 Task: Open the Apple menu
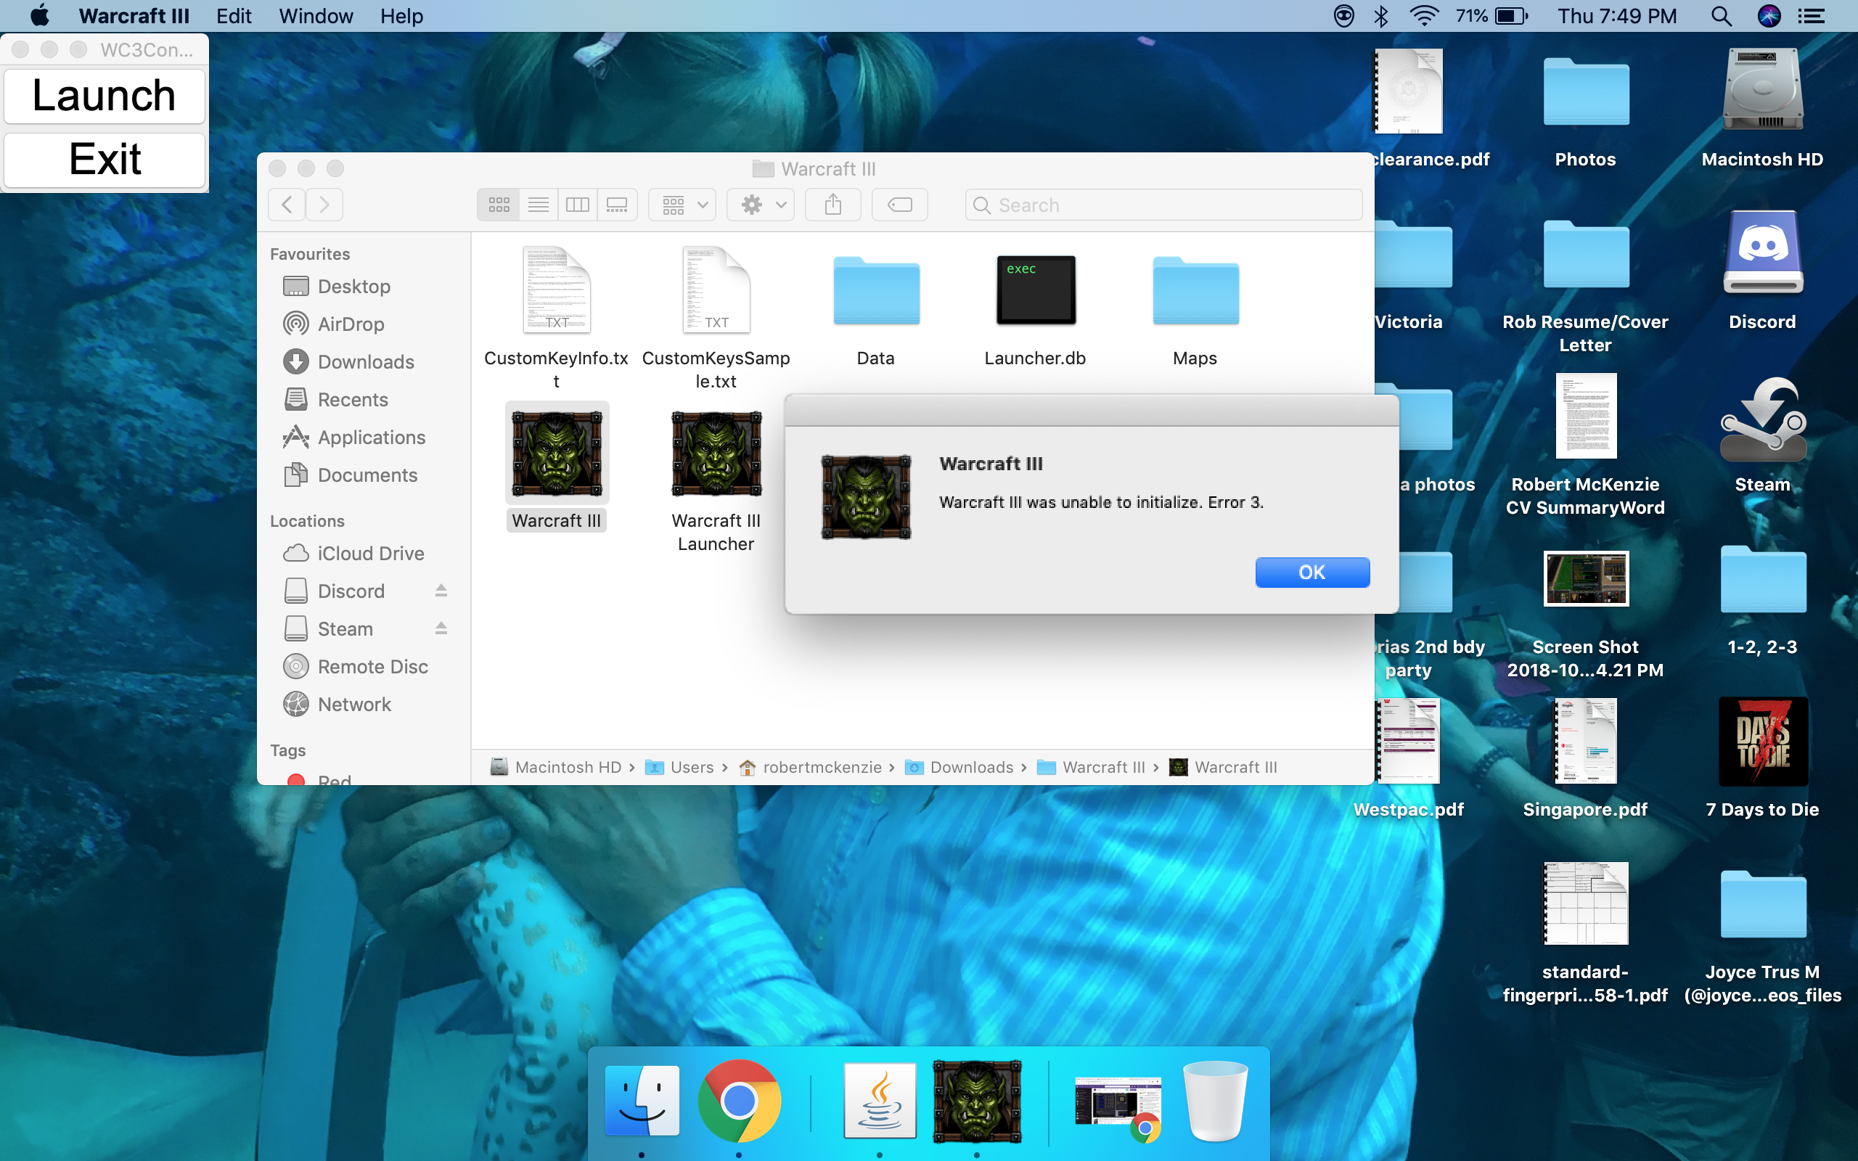click(39, 15)
